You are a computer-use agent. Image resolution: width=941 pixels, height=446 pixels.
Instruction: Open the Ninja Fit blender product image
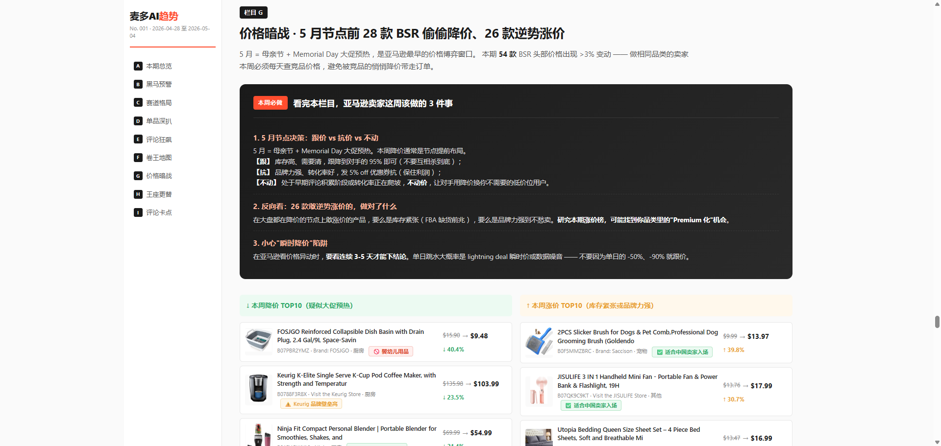[x=259, y=435]
